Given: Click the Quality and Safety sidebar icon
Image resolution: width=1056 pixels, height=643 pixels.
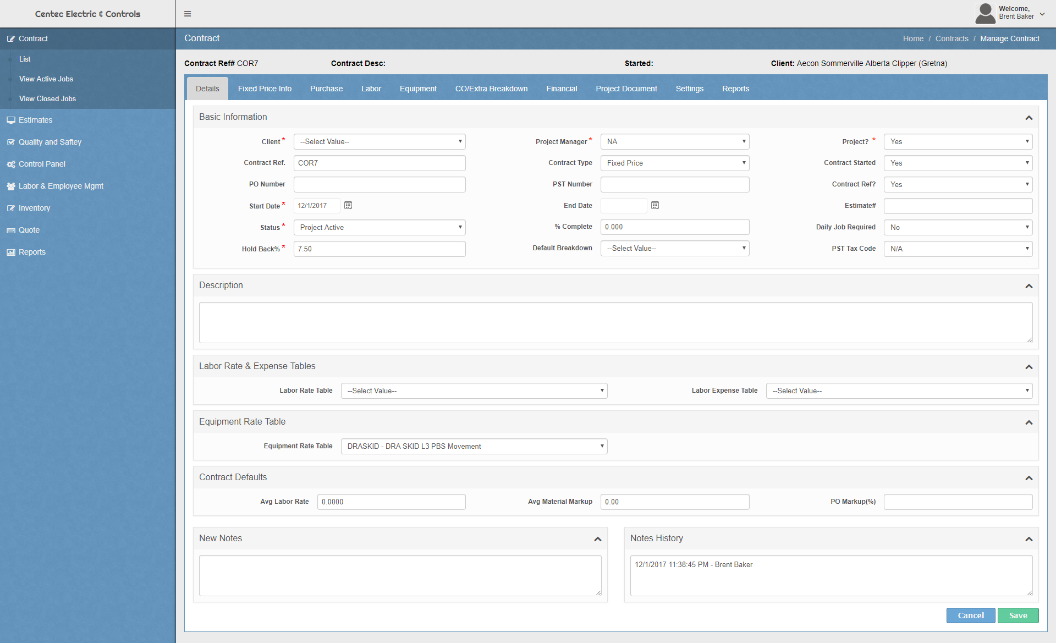Looking at the screenshot, I should 12,142.
